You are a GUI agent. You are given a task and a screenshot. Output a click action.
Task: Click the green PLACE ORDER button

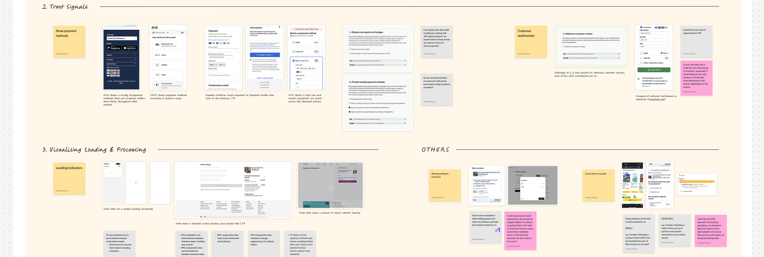654,70
